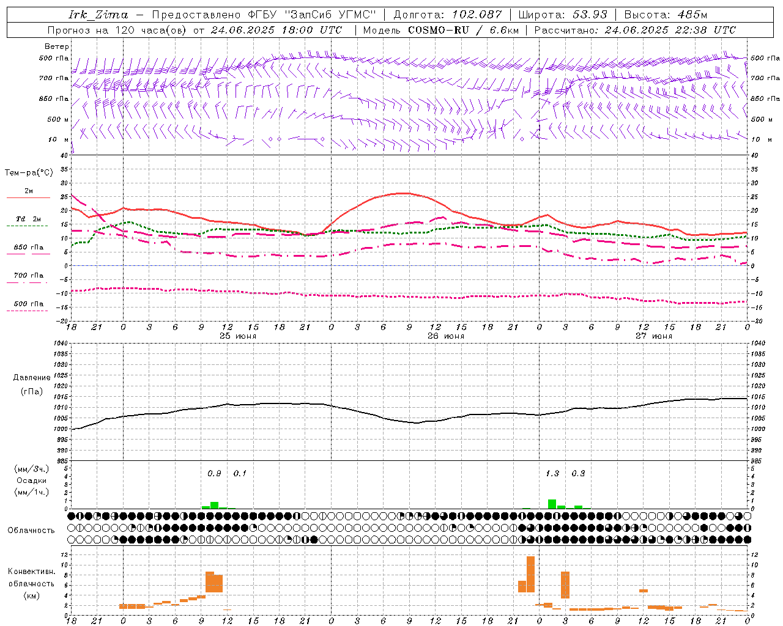Click the "(мм/1ч.)" precipitation unit label

32,492
